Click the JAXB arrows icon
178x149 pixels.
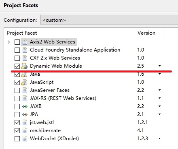click(x=25, y=106)
